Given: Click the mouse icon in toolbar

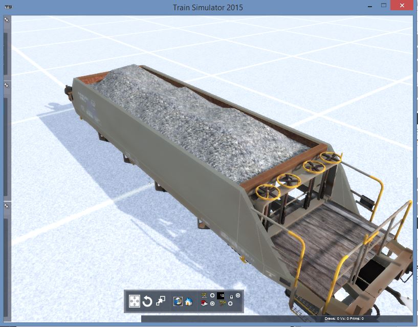Looking at the screenshot, I should (x=231, y=297).
